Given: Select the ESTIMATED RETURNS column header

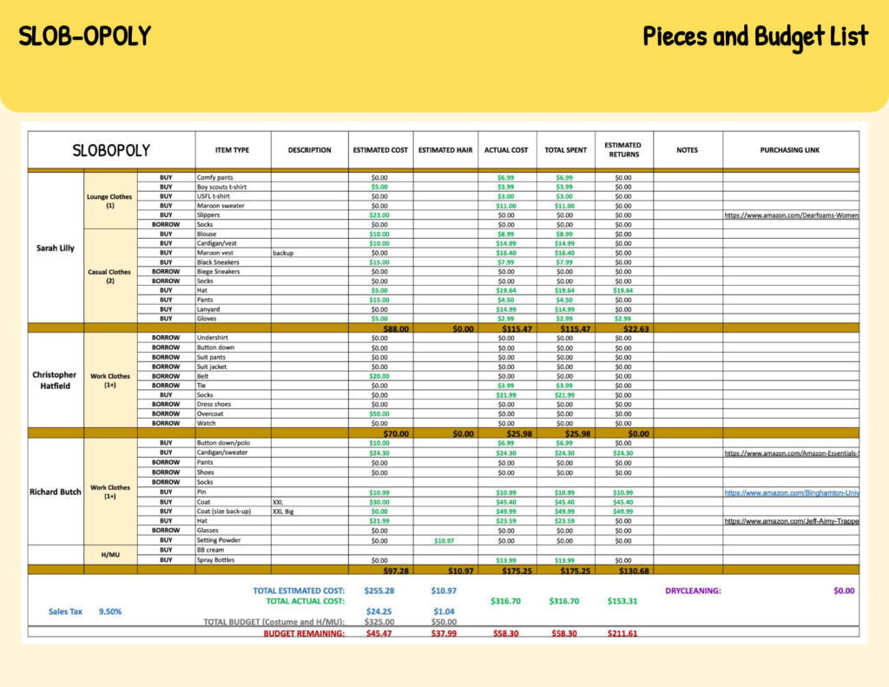Looking at the screenshot, I should [623, 150].
